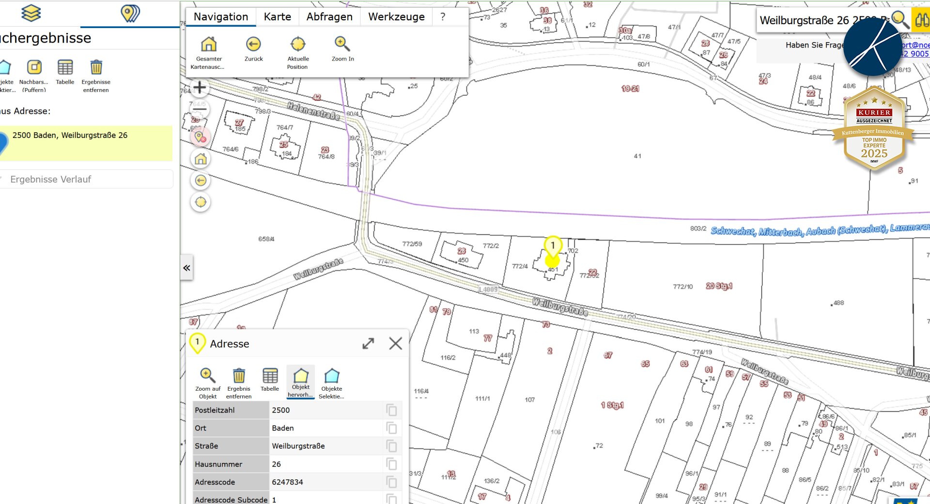Click Zoom auf Objekt in Adresse panel

click(207, 376)
